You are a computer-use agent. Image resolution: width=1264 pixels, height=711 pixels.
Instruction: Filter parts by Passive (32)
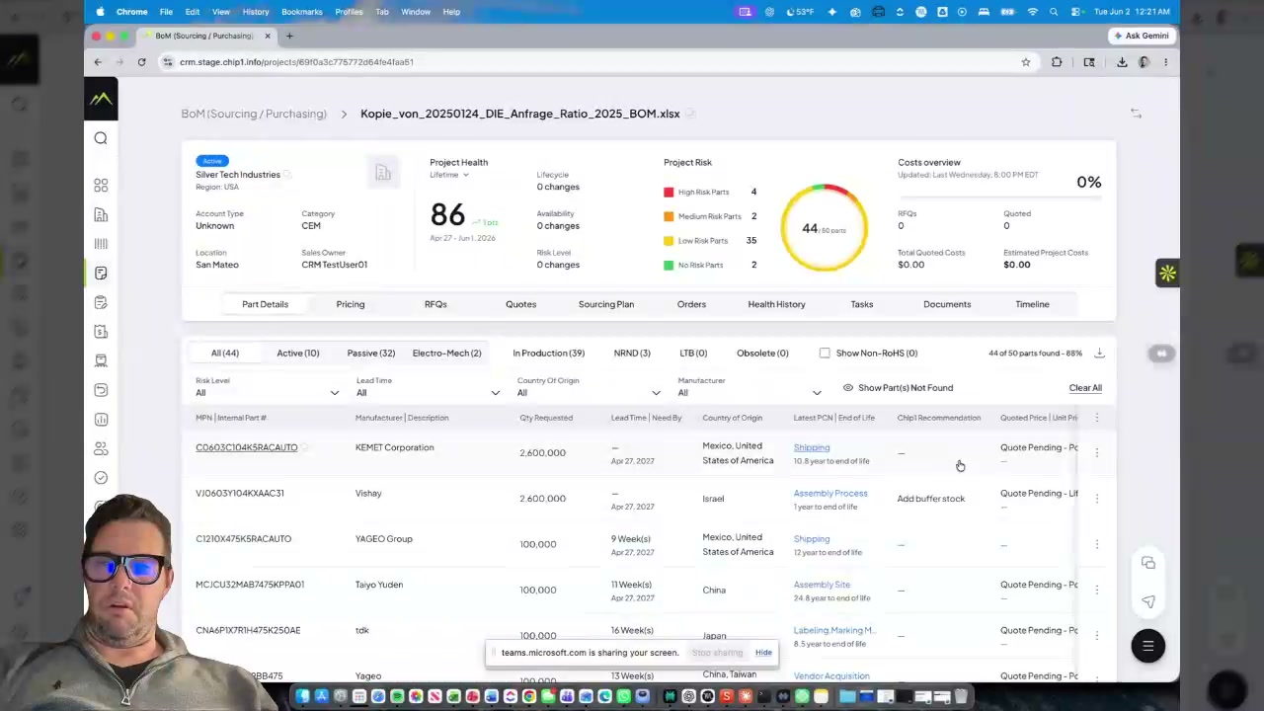(x=370, y=354)
